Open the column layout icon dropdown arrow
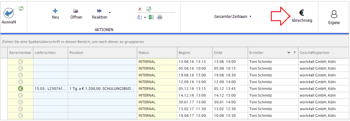The height and width of the screenshot is (121, 350). [145, 18]
